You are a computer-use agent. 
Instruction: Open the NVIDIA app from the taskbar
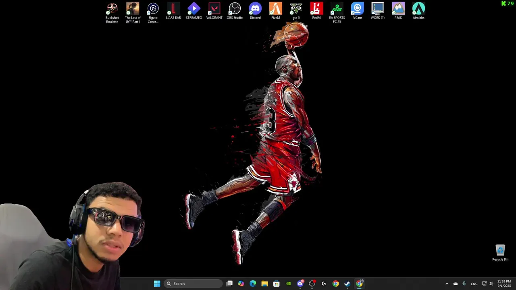pos(288,284)
